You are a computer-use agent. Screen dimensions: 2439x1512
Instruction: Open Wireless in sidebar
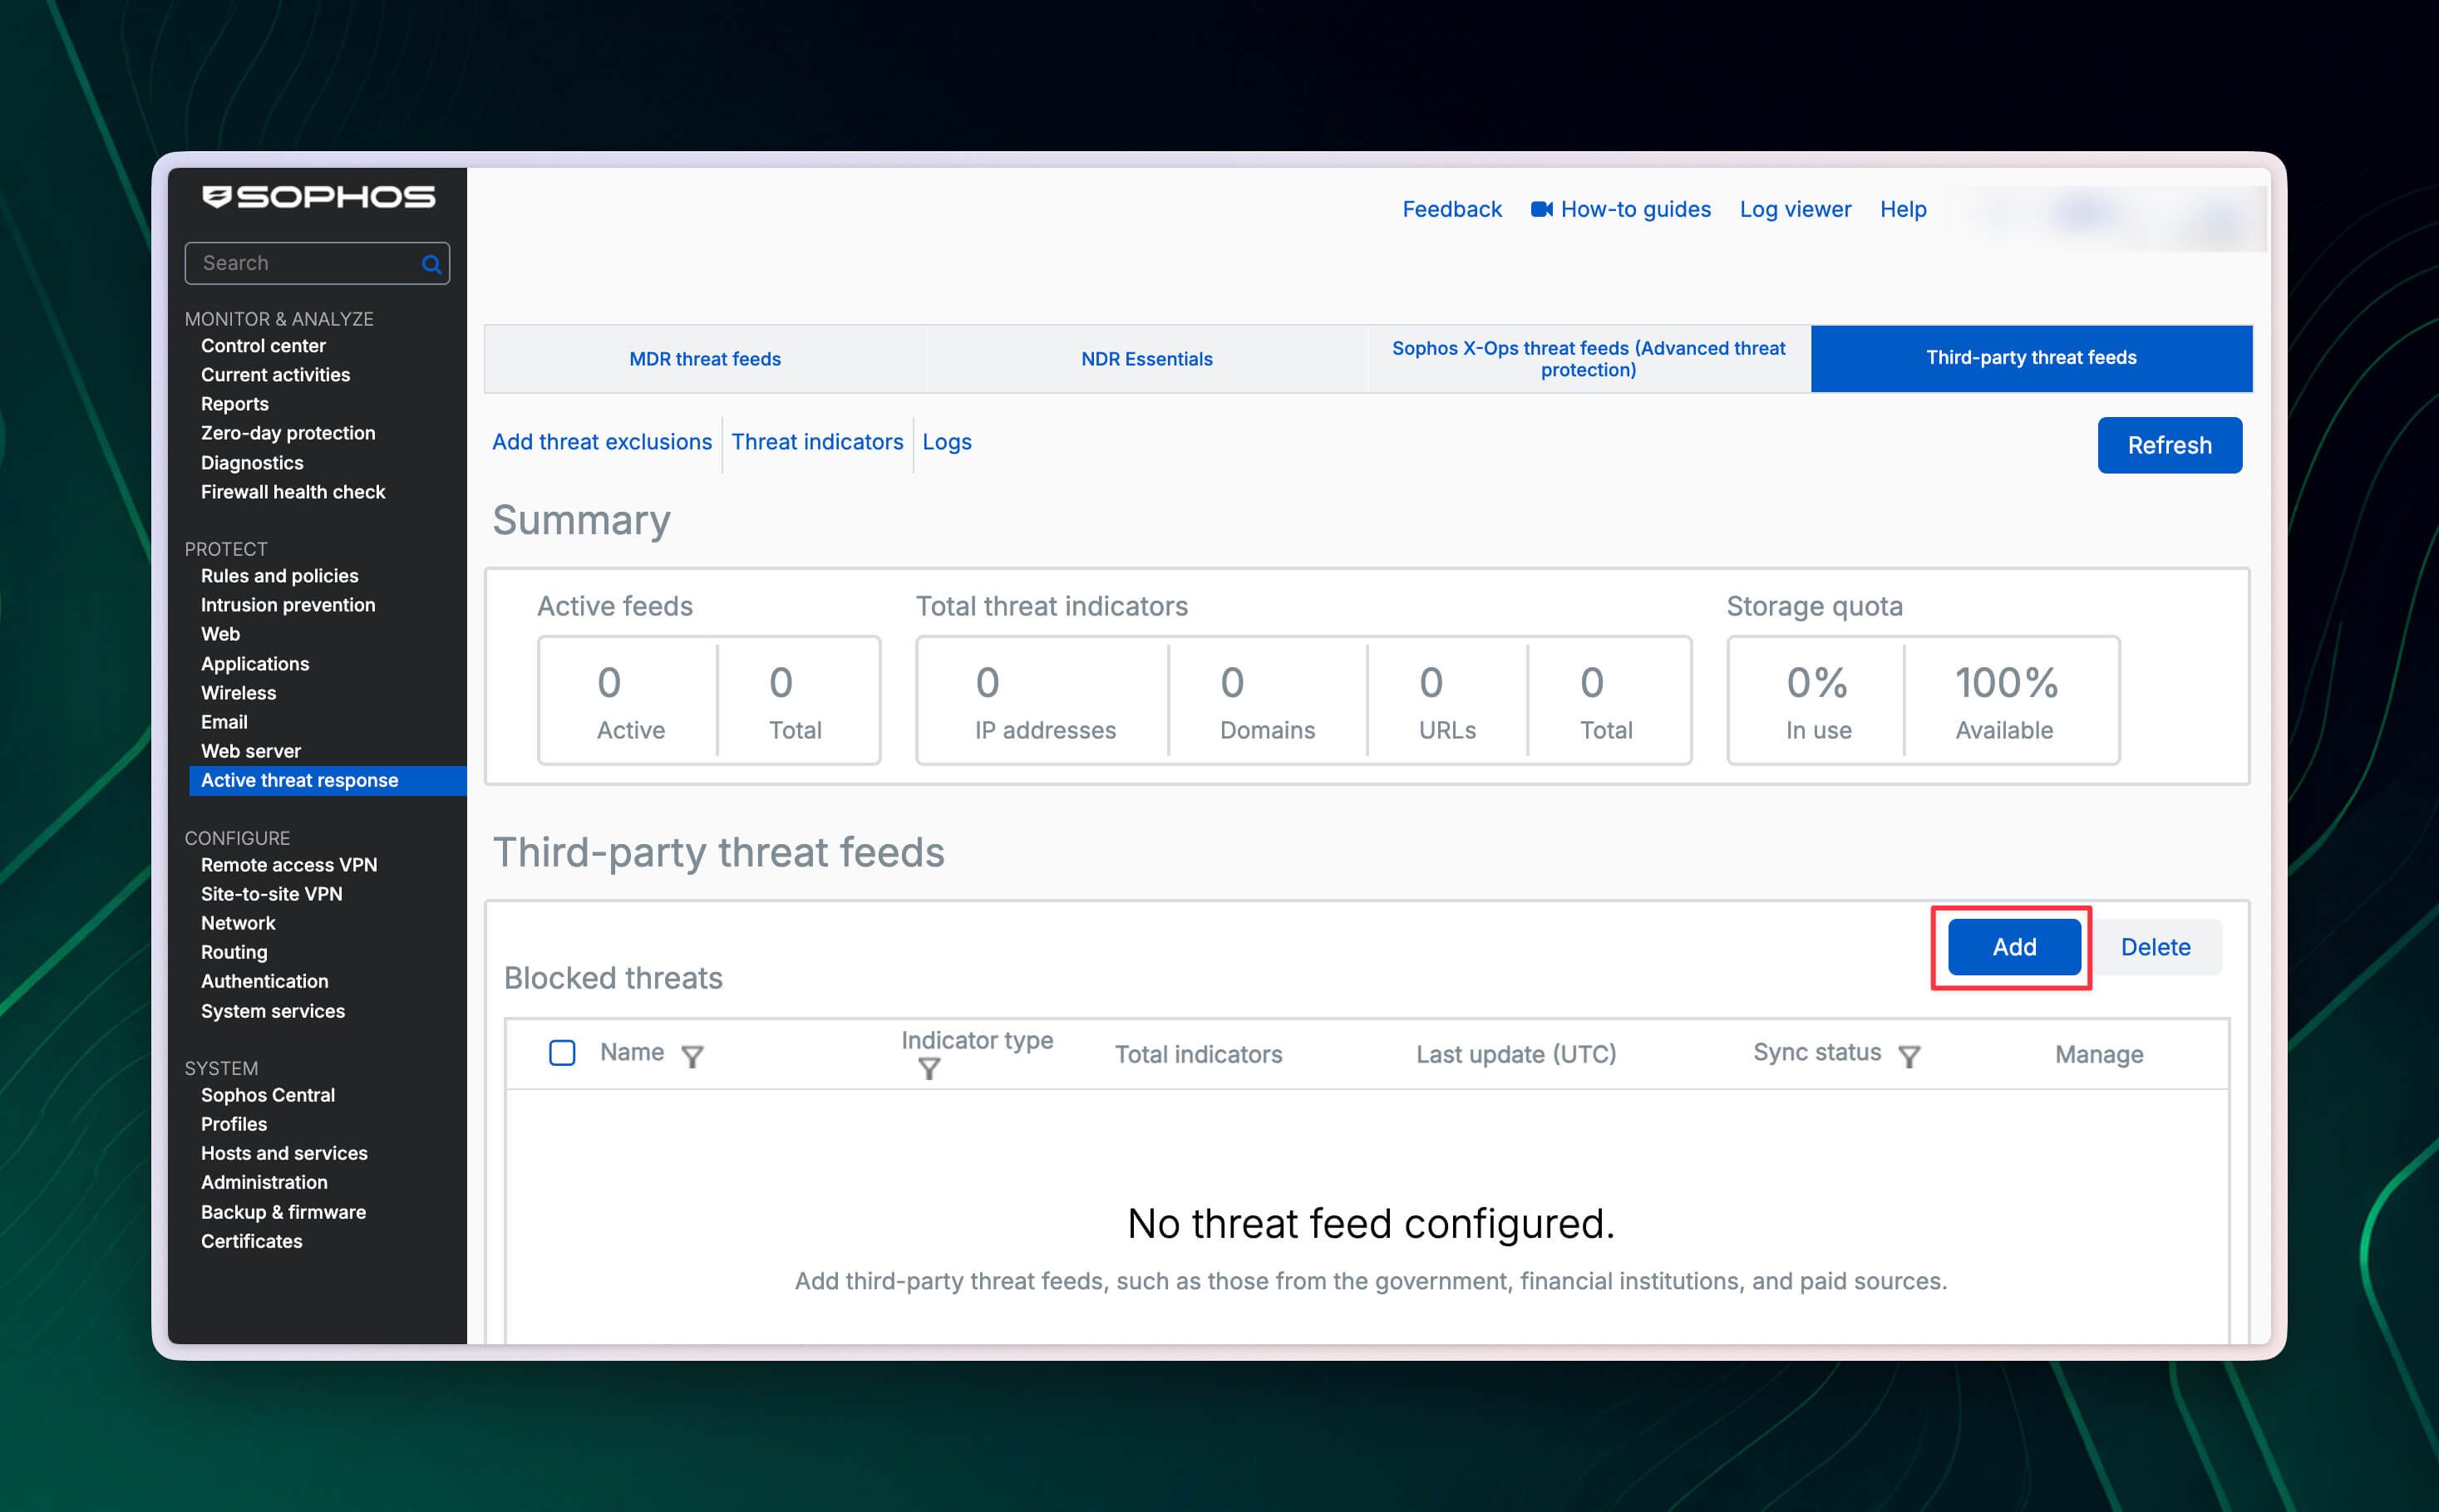pyautogui.click(x=238, y=693)
